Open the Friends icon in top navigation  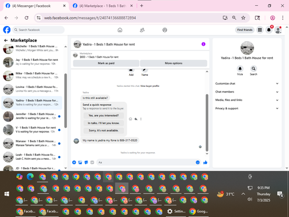point(142,30)
